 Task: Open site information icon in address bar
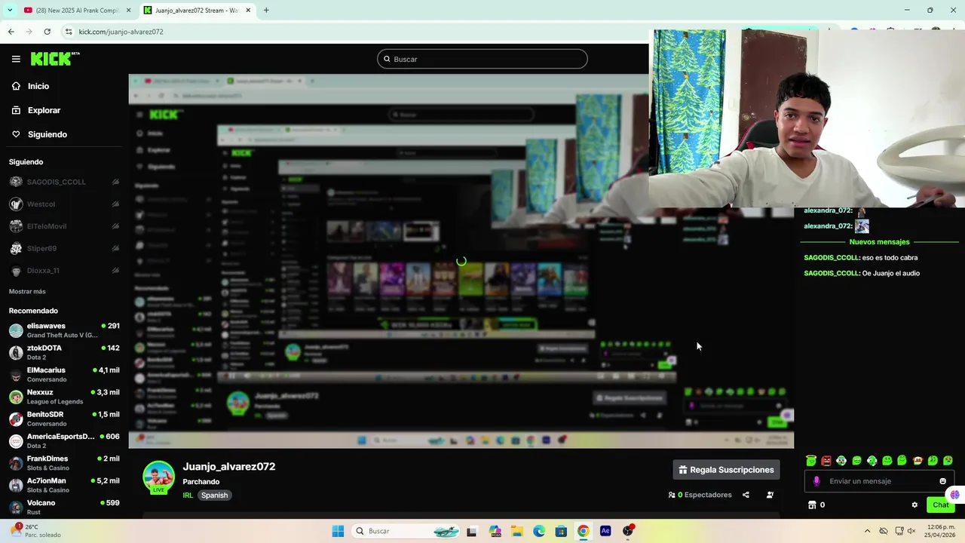tap(69, 32)
